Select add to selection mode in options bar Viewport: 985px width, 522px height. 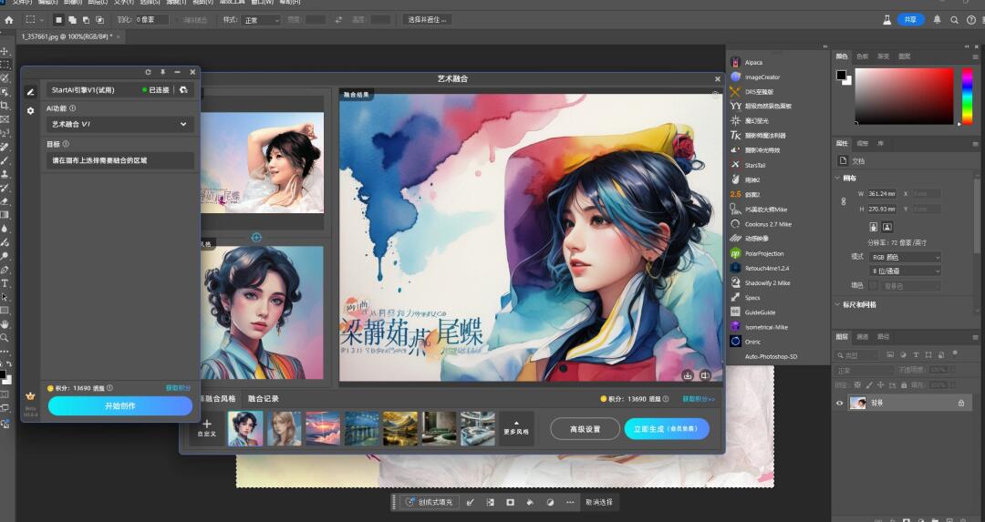(x=72, y=20)
